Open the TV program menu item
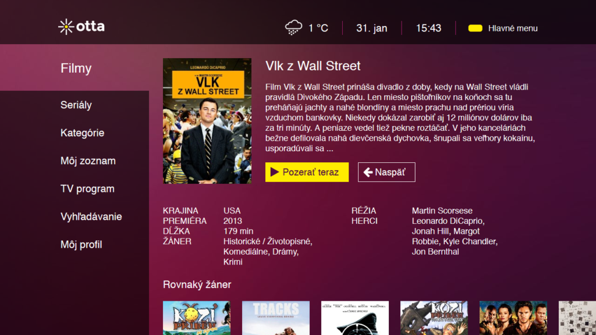Image resolution: width=596 pixels, height=335 pixels. tap(87, 189)
